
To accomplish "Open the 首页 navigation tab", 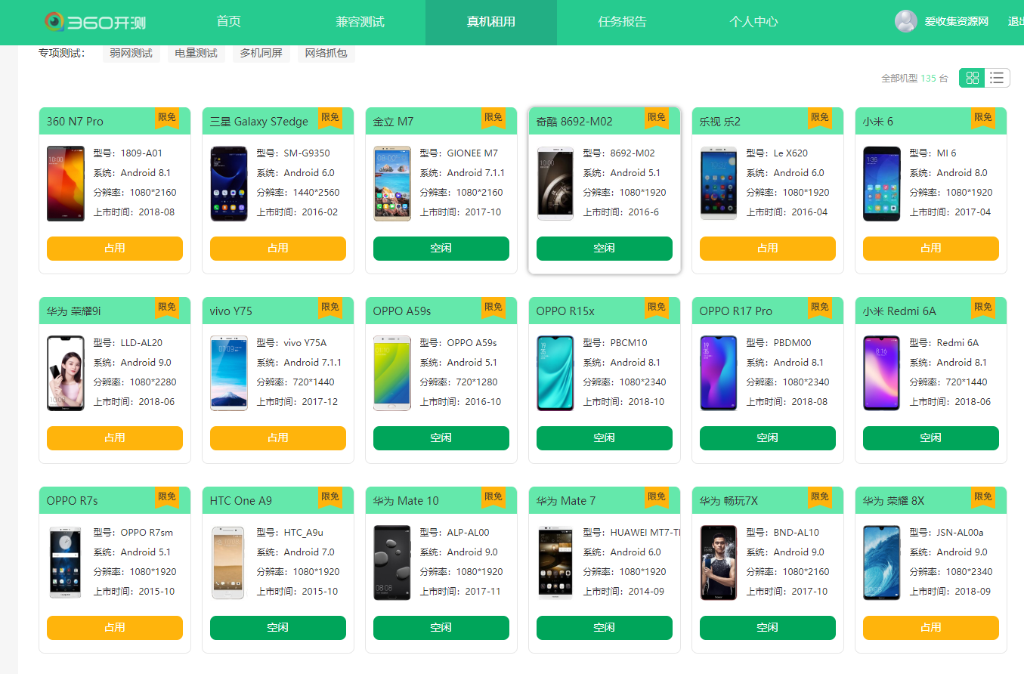I will click(228, 22).
